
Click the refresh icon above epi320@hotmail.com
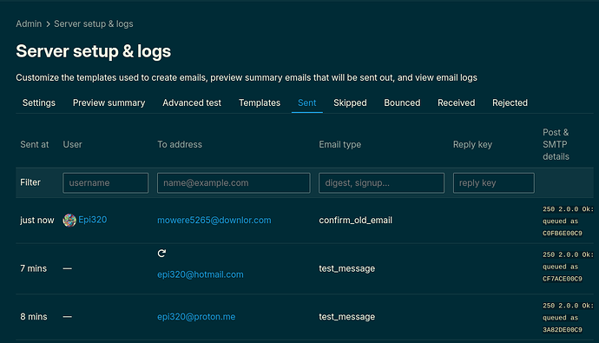(x=161, y=254)
